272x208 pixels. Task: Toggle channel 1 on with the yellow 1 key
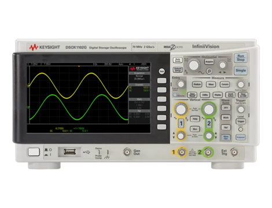(181, 123)
